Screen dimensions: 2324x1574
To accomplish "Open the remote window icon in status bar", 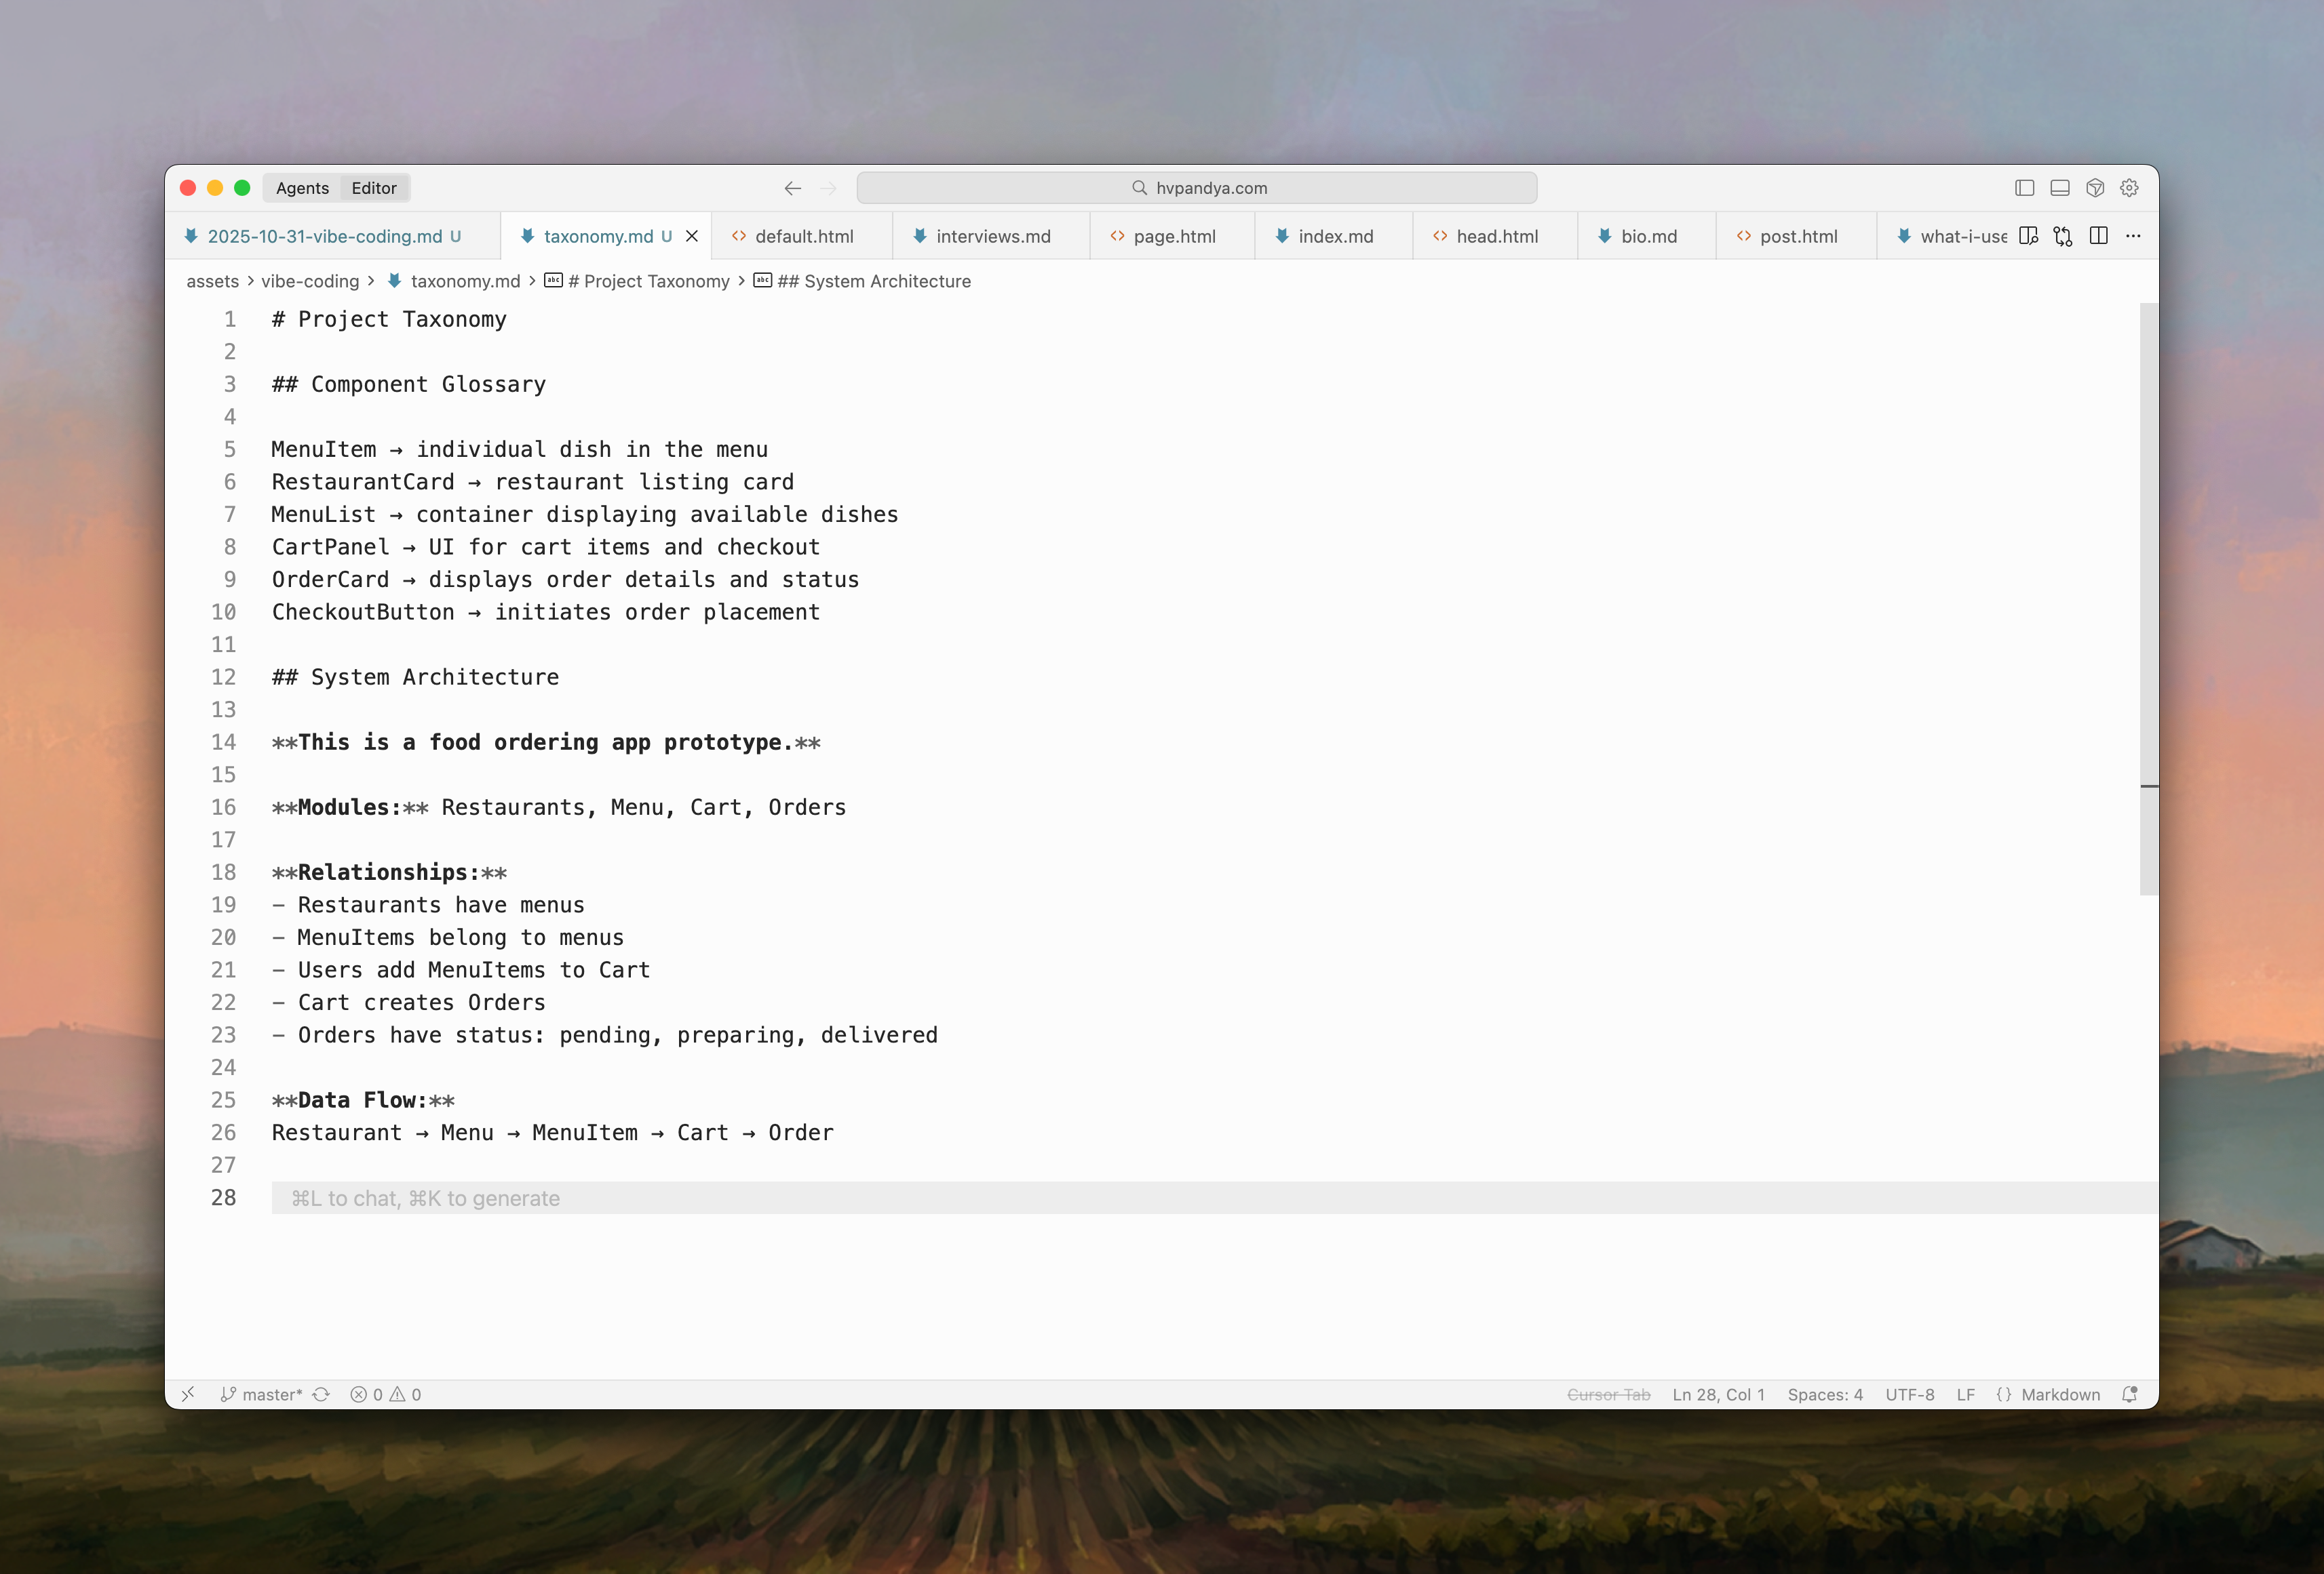I will [188, 1394].
